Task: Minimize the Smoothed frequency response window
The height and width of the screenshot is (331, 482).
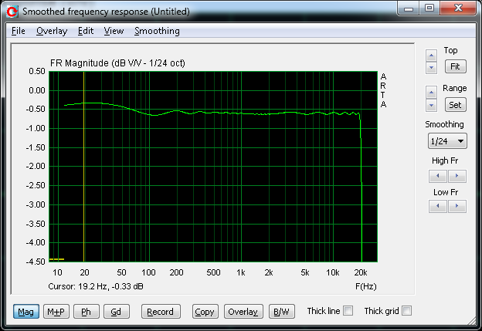Action: [x=408, y=8]
